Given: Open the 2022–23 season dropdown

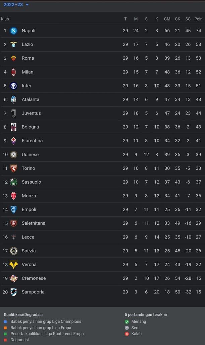Looking at the screenshot, I should pos(16,5).
